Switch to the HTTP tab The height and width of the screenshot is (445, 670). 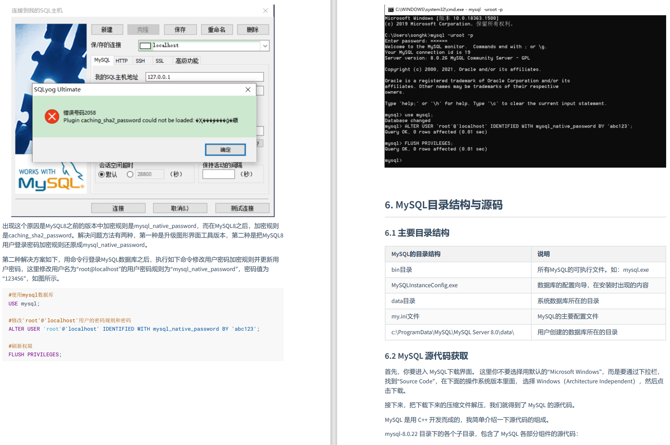122,60
